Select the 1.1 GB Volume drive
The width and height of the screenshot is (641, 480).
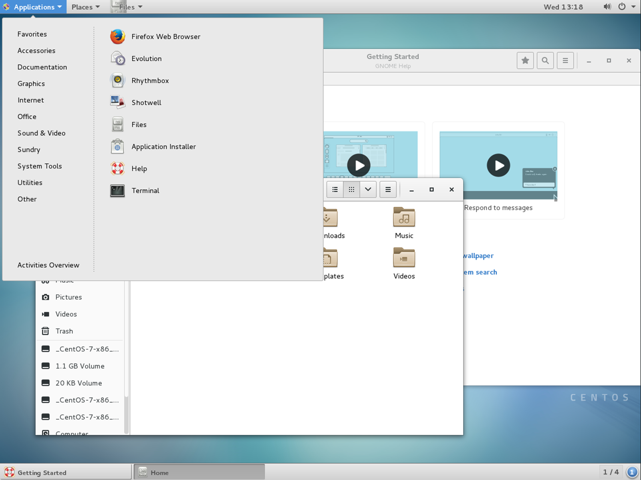point(80,366)
